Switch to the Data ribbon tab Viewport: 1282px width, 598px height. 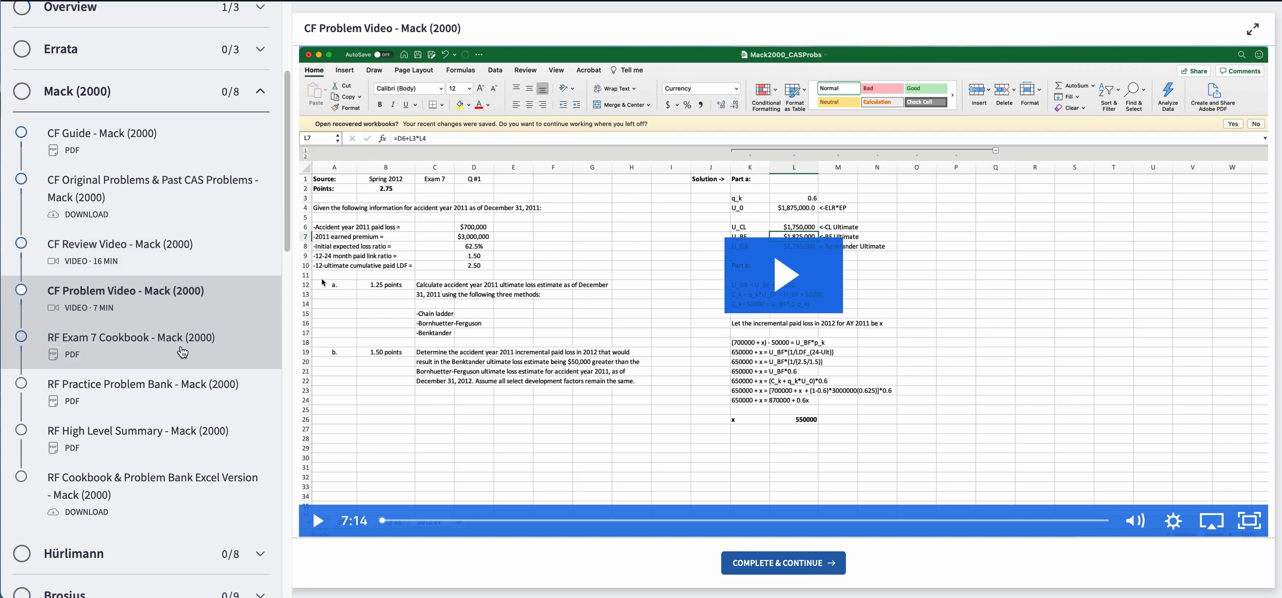495,70
